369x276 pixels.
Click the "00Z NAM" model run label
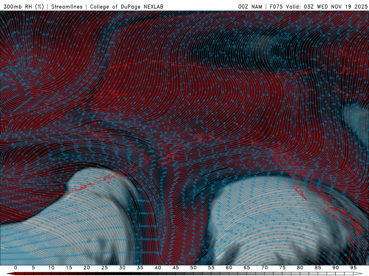point(250,6)
